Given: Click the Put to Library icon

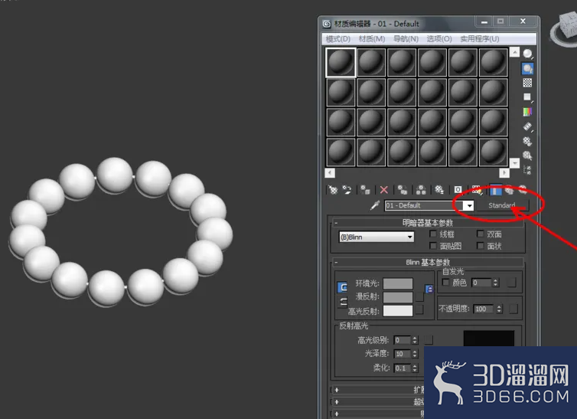Looking at the screenshot, I should (x=439, y=190).
